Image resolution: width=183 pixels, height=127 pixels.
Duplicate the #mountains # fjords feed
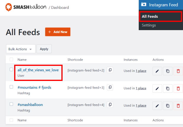pos(168,88)
